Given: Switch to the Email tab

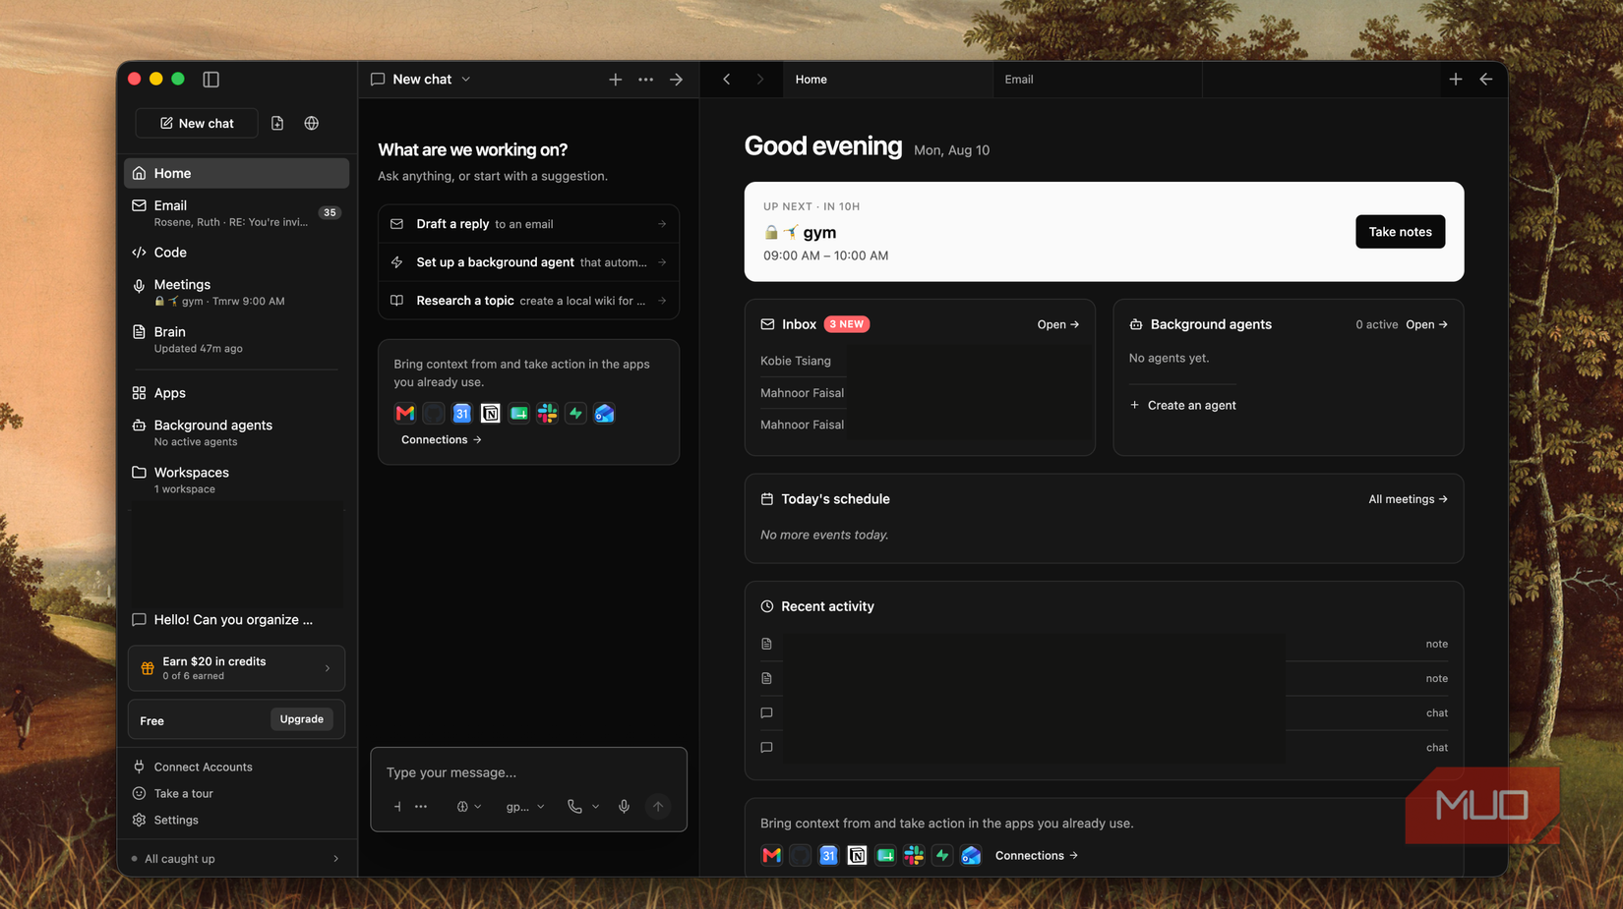Looking at the screenshot, I should pyautogui.click(x=1098, y=79).
